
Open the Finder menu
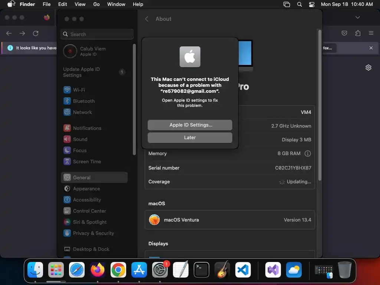[x=27, y=4]
